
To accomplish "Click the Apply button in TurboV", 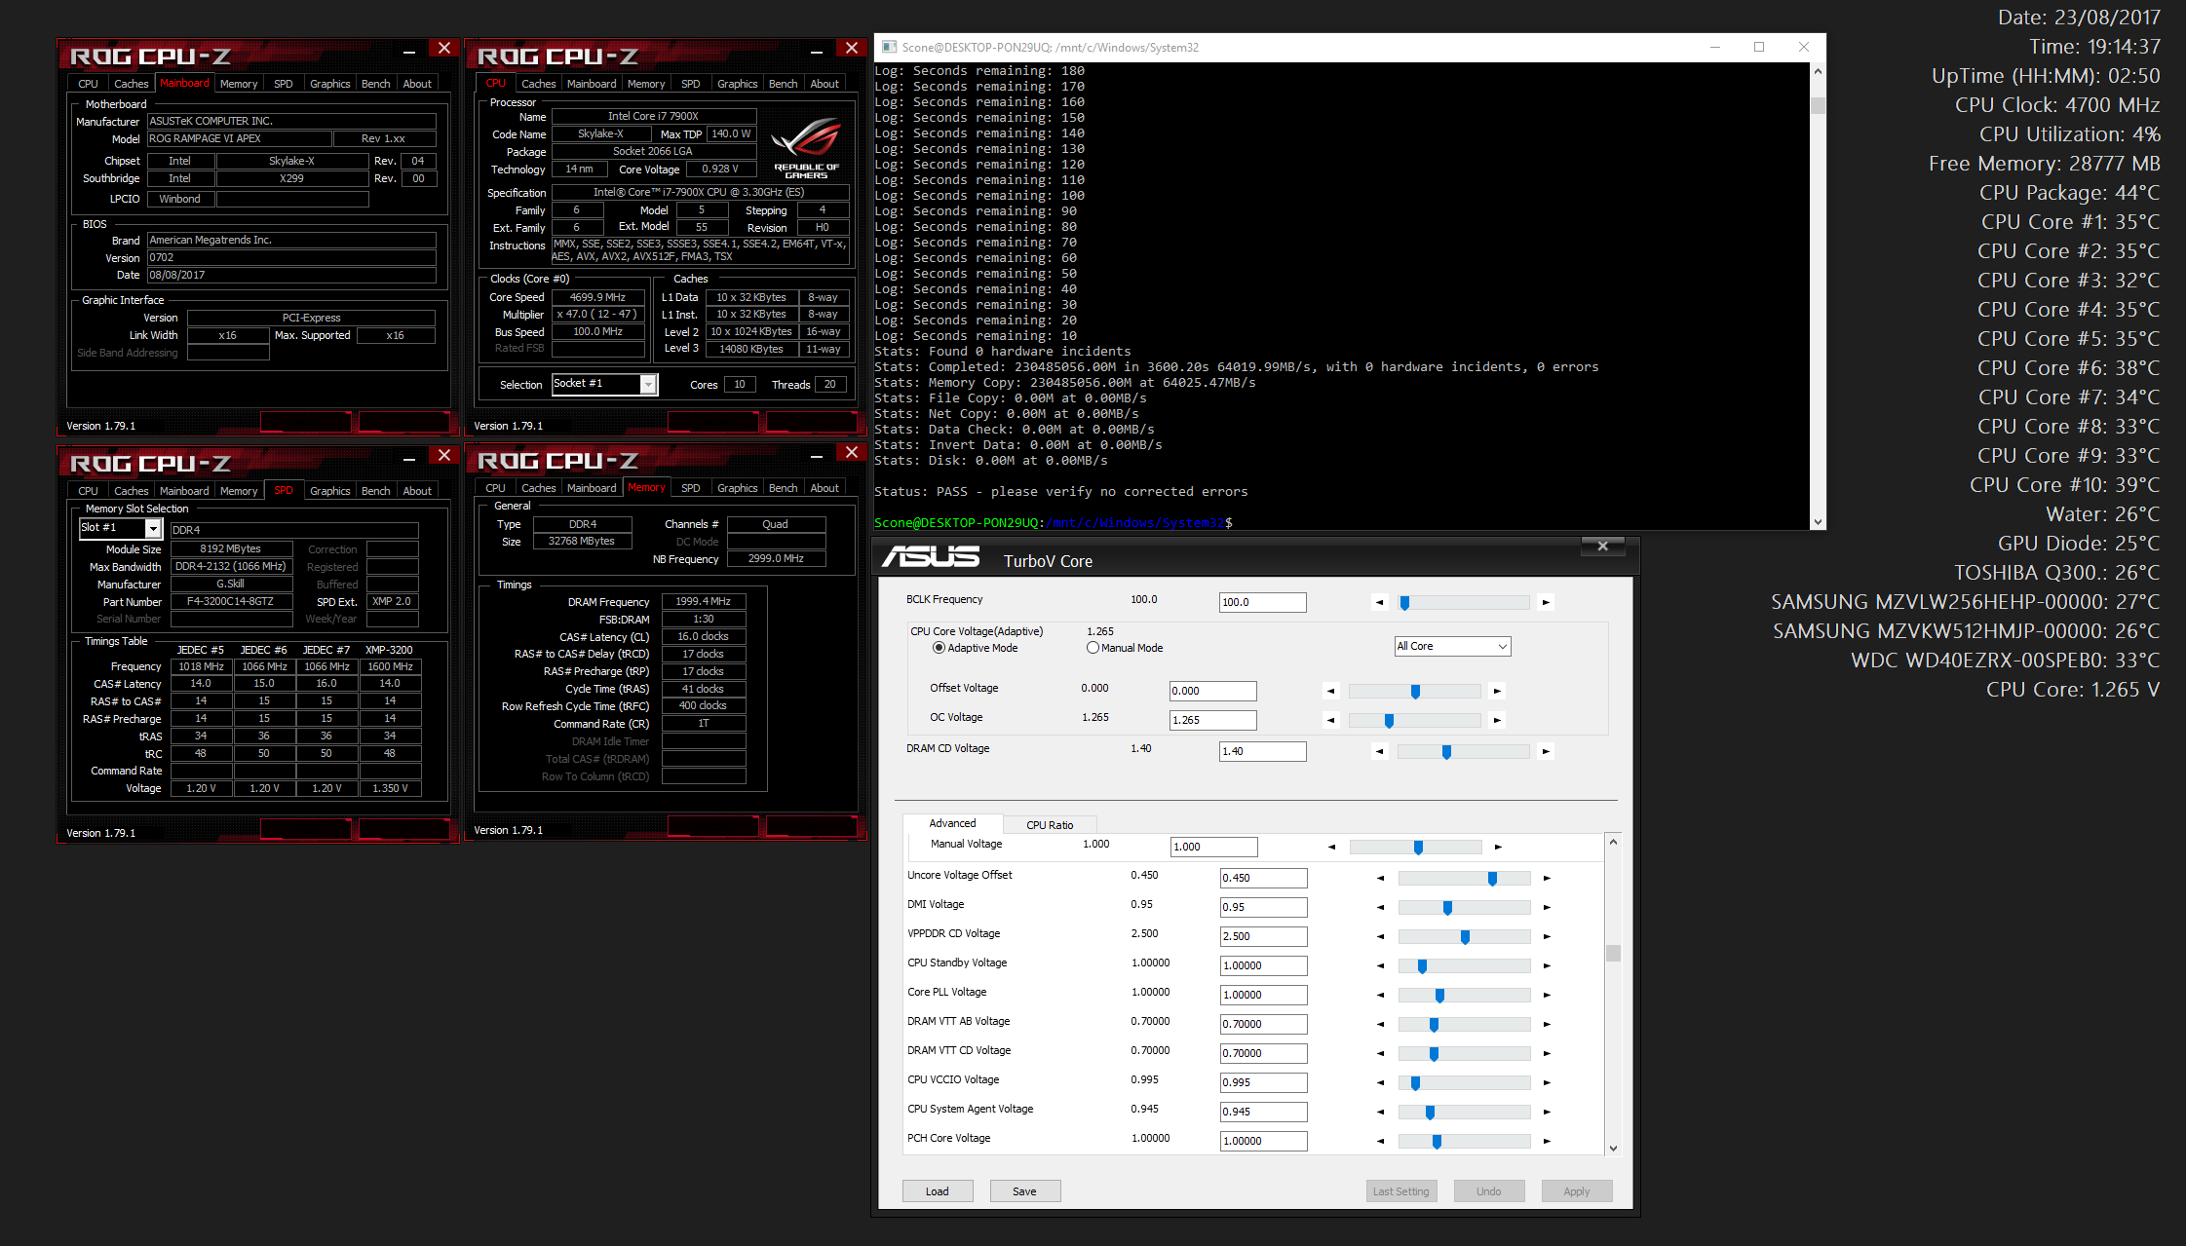I will pos(1576,1191).
